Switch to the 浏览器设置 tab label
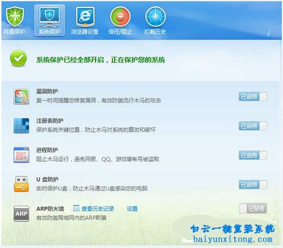The height and width of the screenshot is (248, 283). click(x=85, y=32)
